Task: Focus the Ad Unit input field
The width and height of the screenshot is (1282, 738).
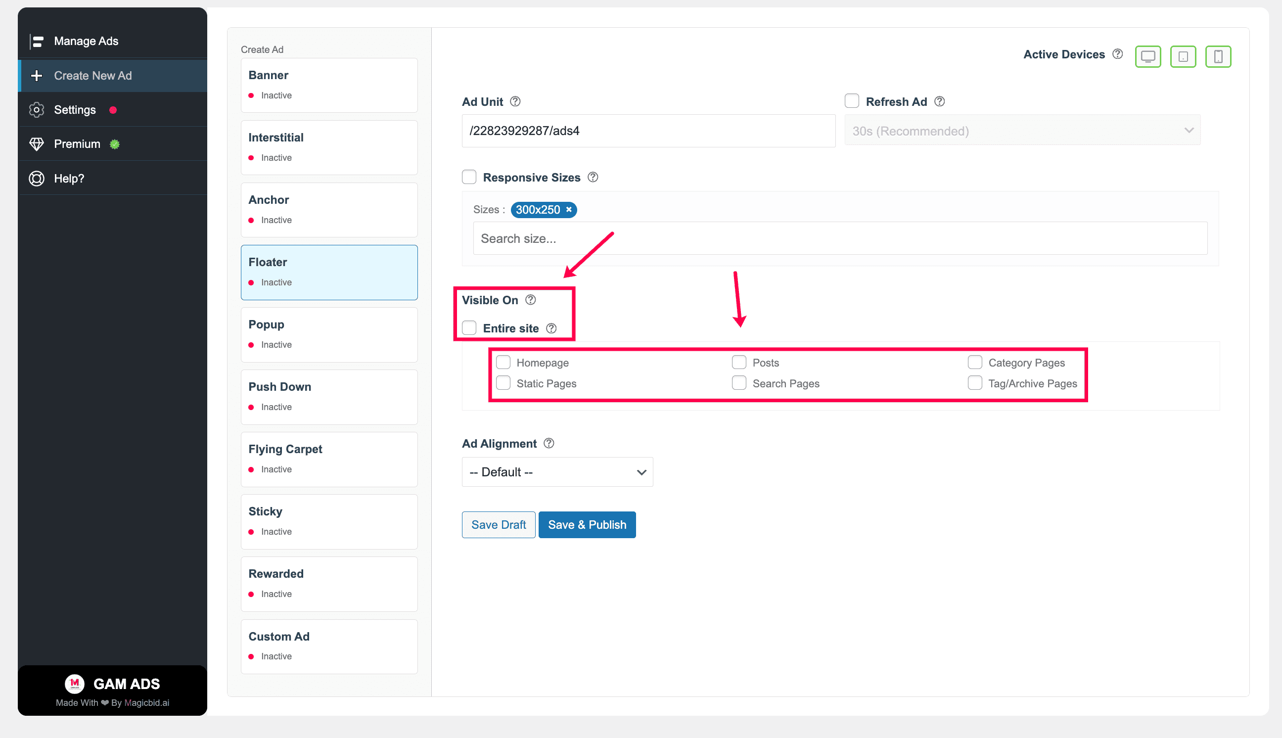Action: (648, 131)
